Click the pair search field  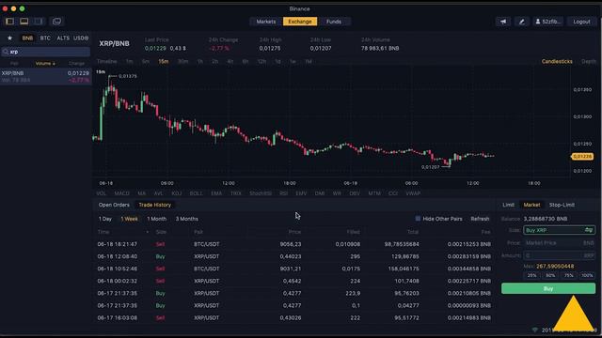(46, 52)
